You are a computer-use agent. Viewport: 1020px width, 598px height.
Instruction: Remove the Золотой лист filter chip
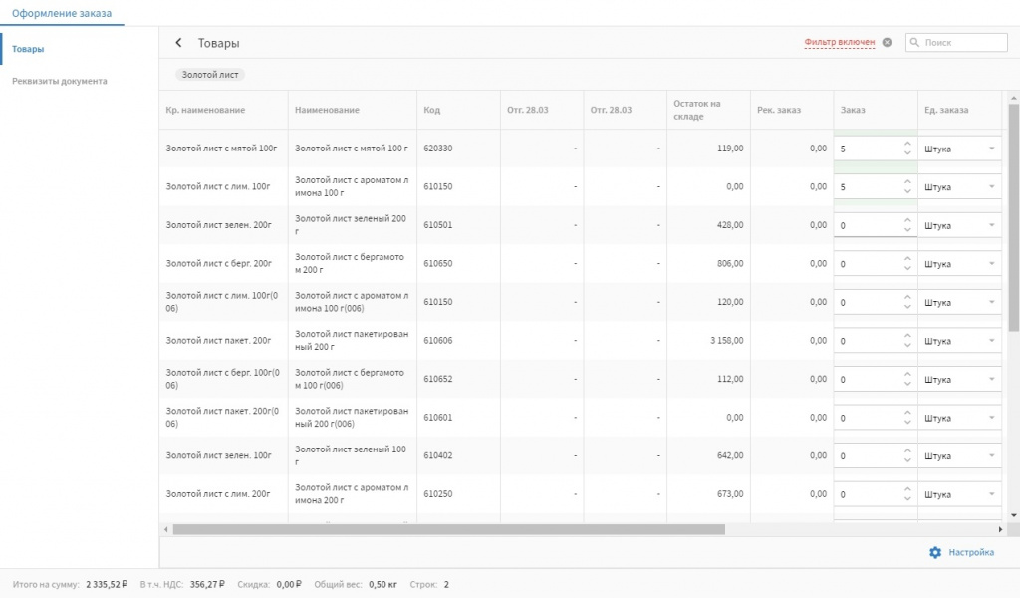(x=210, y=74)
